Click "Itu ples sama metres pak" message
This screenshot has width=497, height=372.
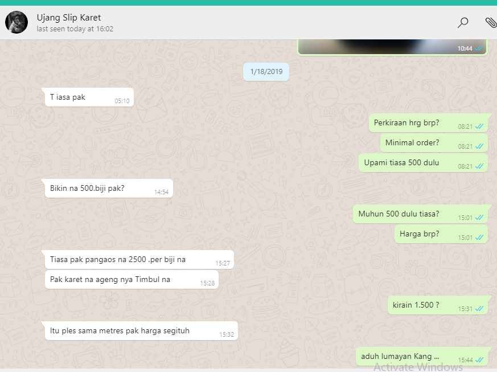(x=120, y=331)
